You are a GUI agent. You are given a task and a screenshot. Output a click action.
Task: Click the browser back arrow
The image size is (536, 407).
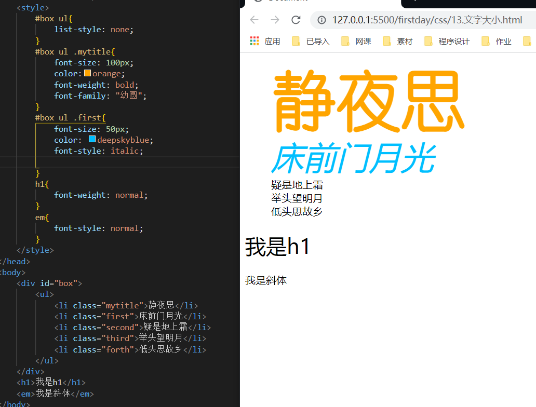pos(254,20)
